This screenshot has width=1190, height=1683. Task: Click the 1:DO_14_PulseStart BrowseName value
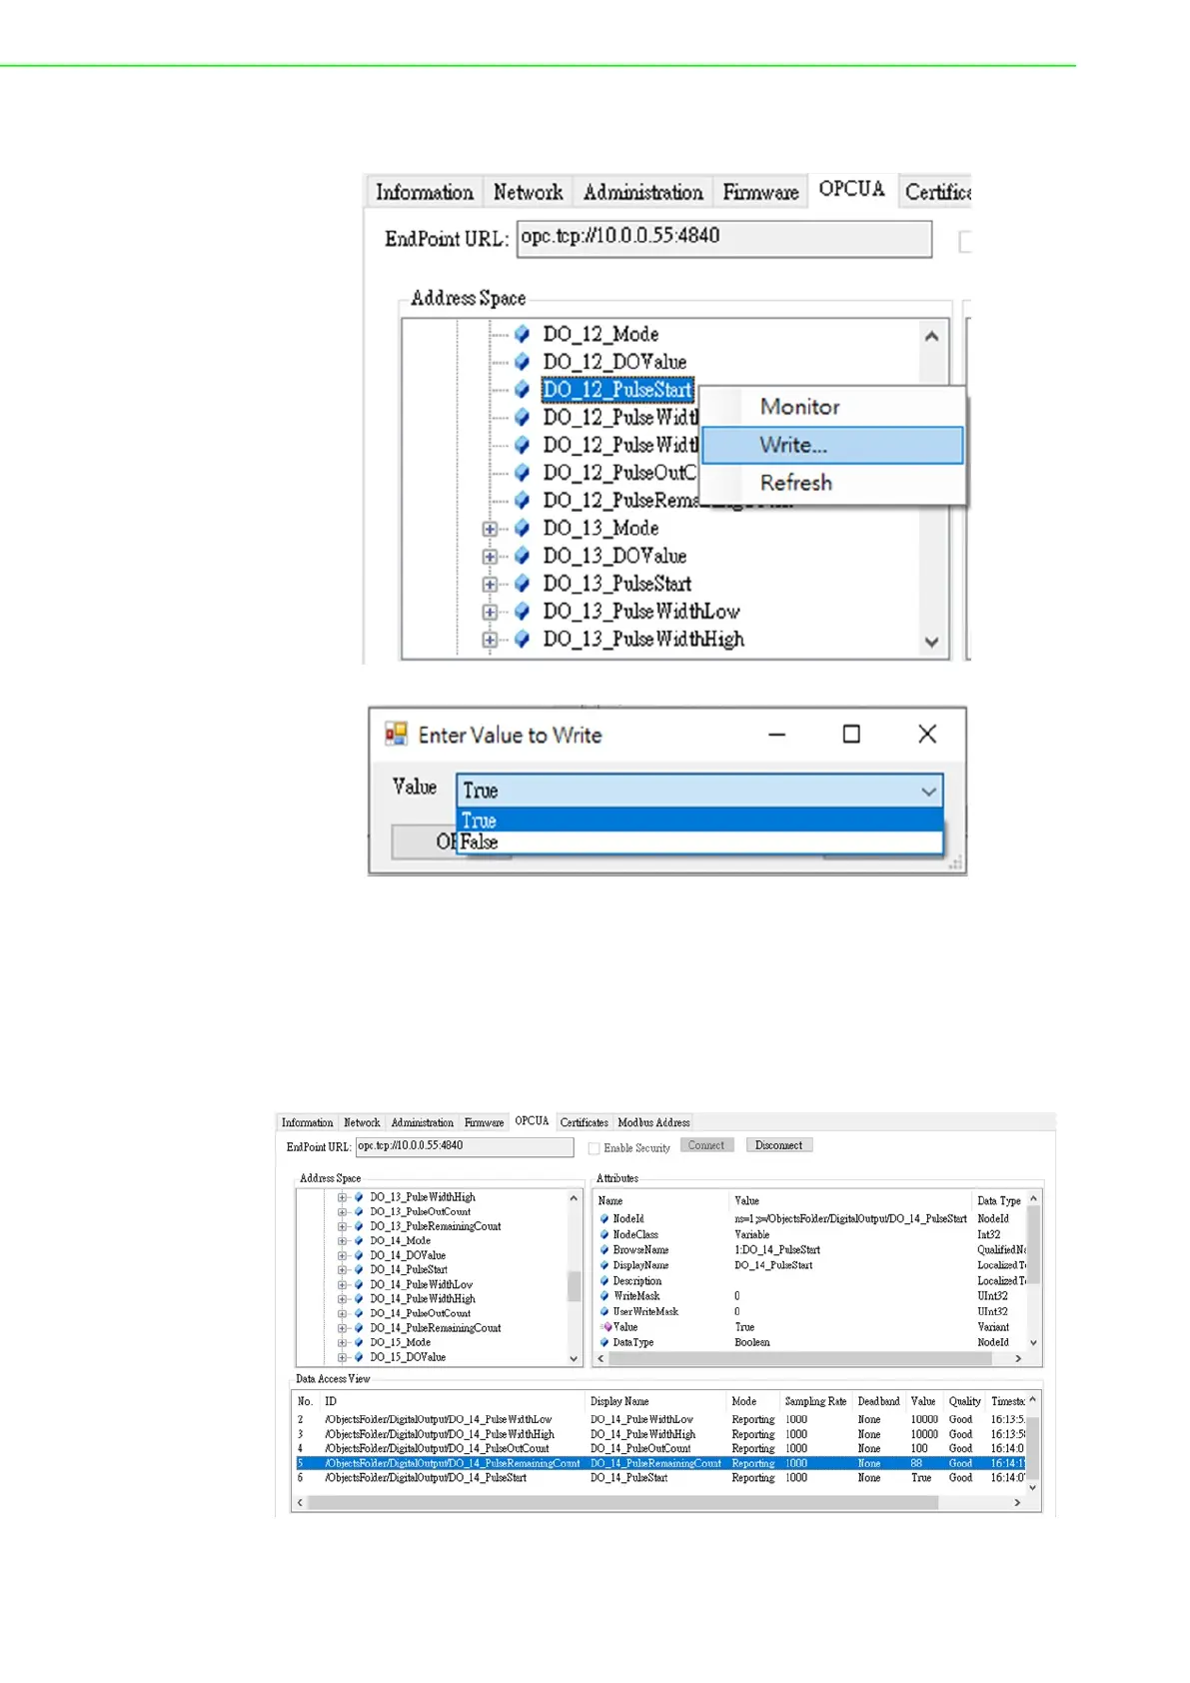[x=777, y=1250]
